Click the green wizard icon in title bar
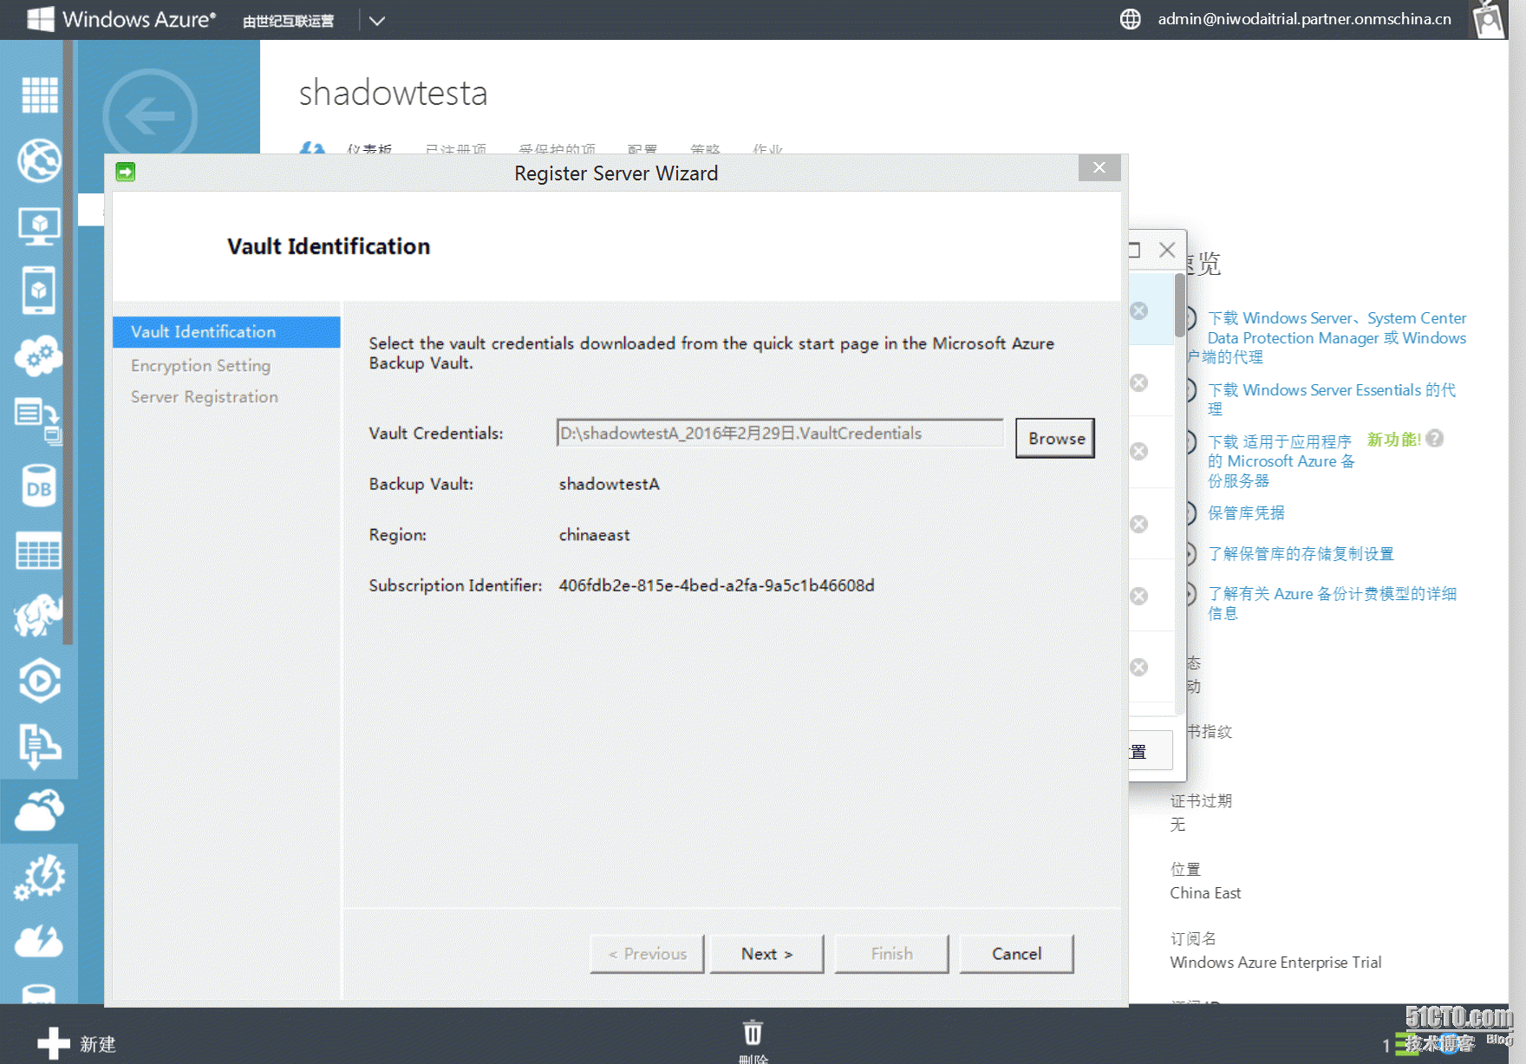The image size is (1526, 1064). pos(126,172)
